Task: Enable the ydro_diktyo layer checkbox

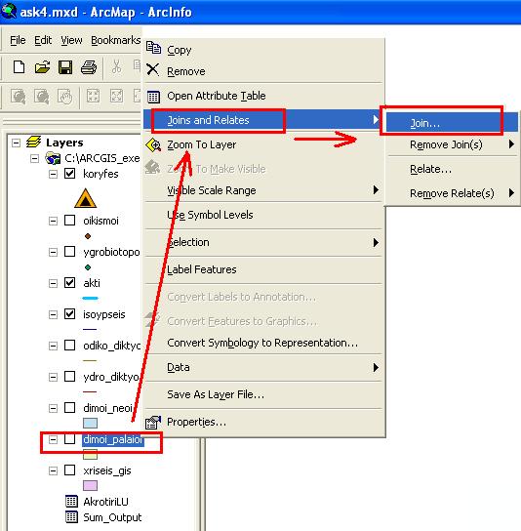Action: click(x=69, y=376)
